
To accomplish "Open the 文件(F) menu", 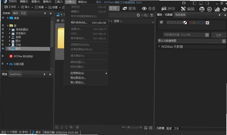I will coord(12,2).
